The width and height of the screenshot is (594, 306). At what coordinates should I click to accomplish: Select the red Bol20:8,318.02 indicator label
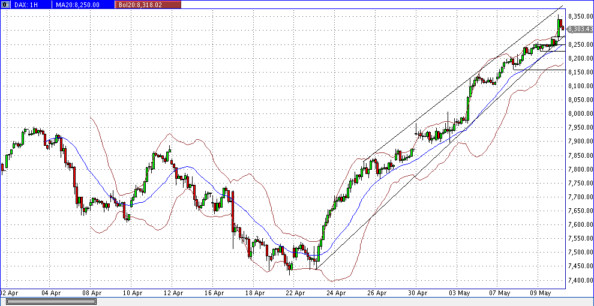[x=148, y=5]
